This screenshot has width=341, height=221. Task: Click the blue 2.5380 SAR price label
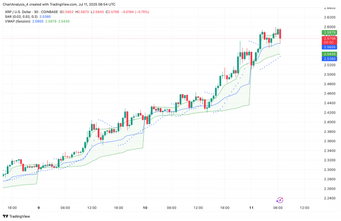coord(330,59)
